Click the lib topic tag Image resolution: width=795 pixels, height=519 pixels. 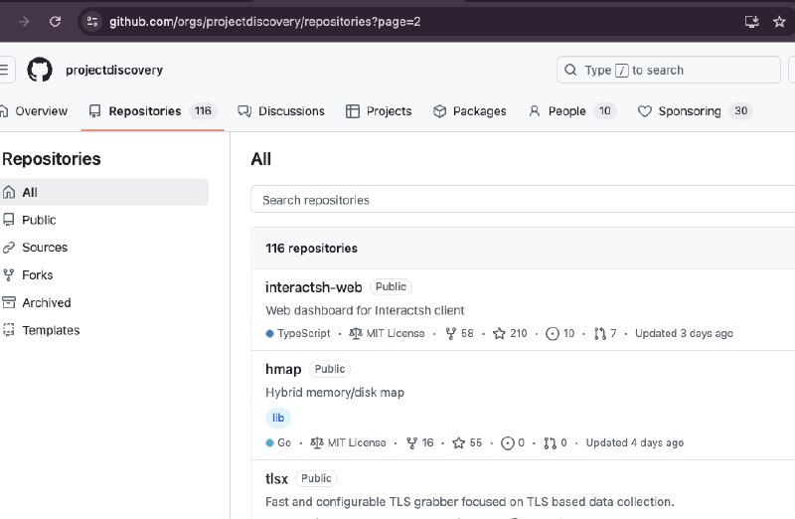point(278,418)
